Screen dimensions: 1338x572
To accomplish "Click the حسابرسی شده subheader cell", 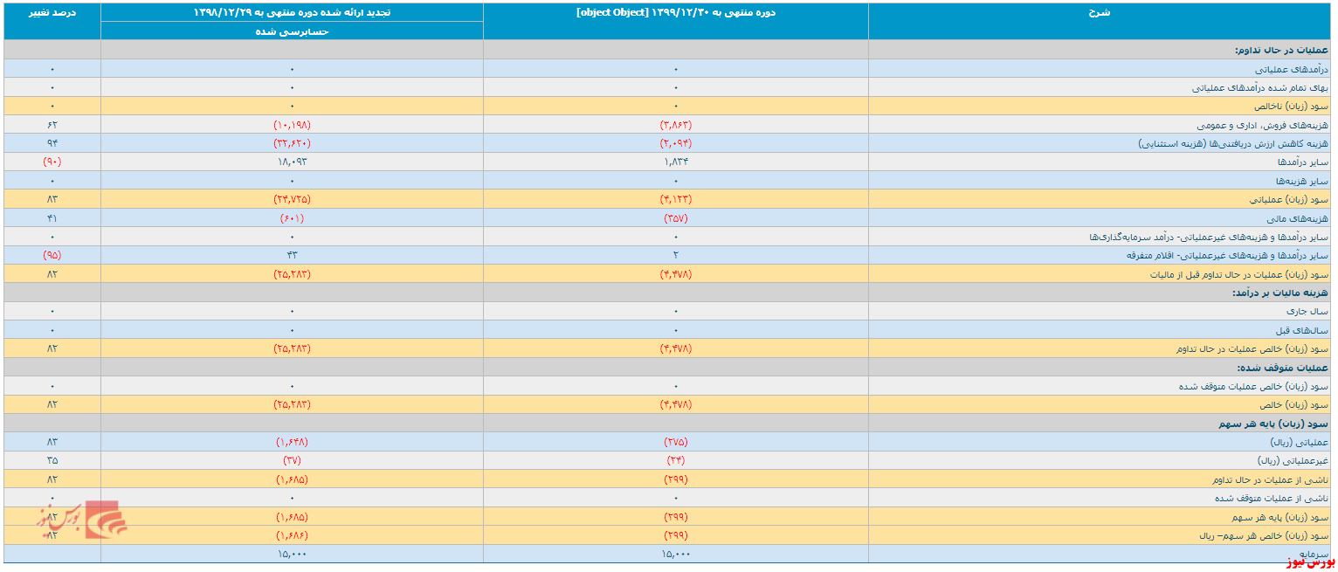I will point(292,31).
